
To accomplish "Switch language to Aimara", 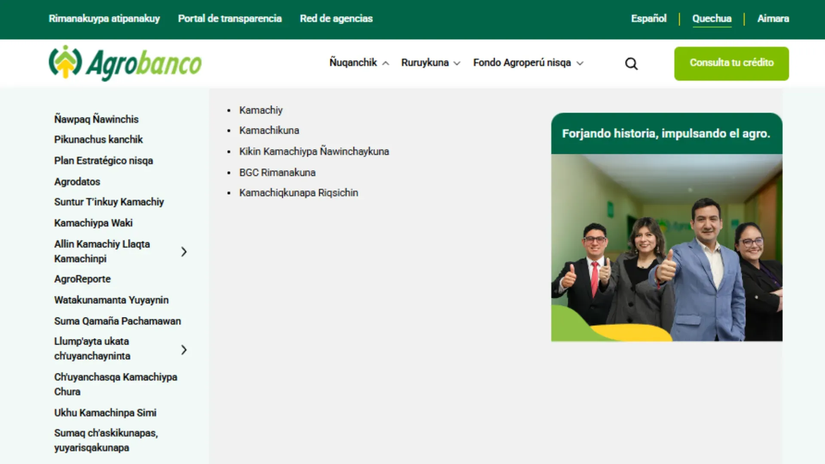I will [773, 18].
